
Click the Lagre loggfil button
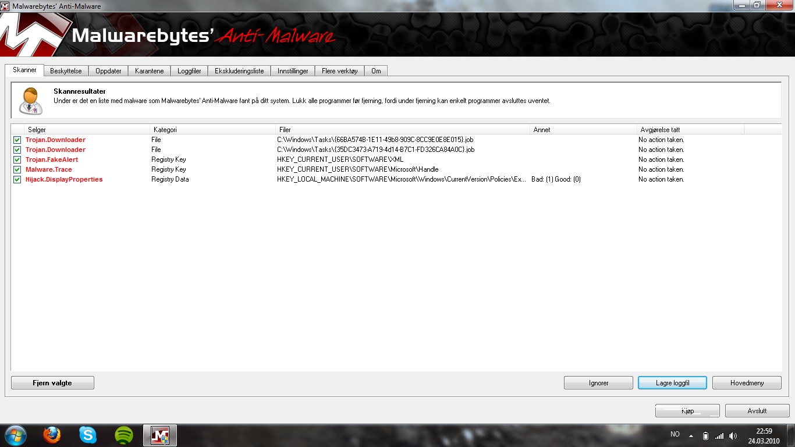(x=672, y=383)
